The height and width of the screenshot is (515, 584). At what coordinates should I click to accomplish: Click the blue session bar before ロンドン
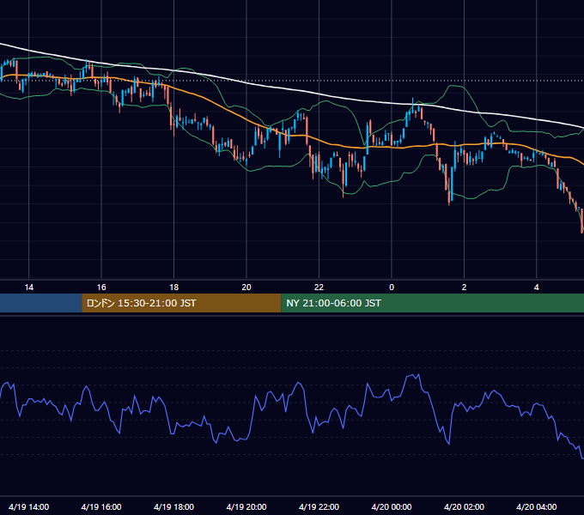tap(41, 303)
